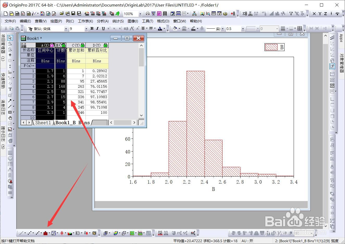Open column/bar plot icon in bottom toolbar
This screenshot has height=244, width=345.
[45, 233]
